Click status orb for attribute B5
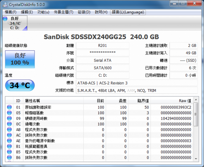Image resolution: width=204 pixels, height=167 pixels. (x=9, y=152)
